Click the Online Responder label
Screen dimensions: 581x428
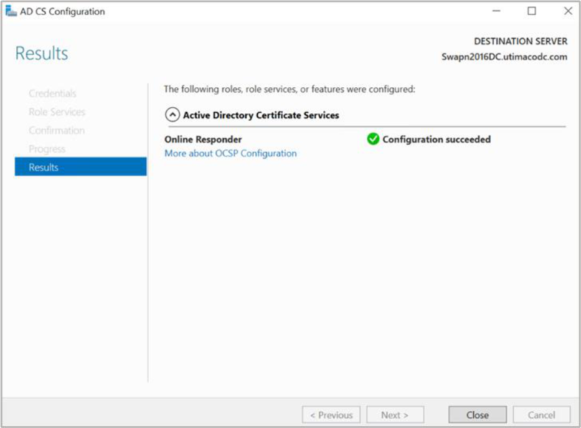pyautogui.click(x=203, y=140)
